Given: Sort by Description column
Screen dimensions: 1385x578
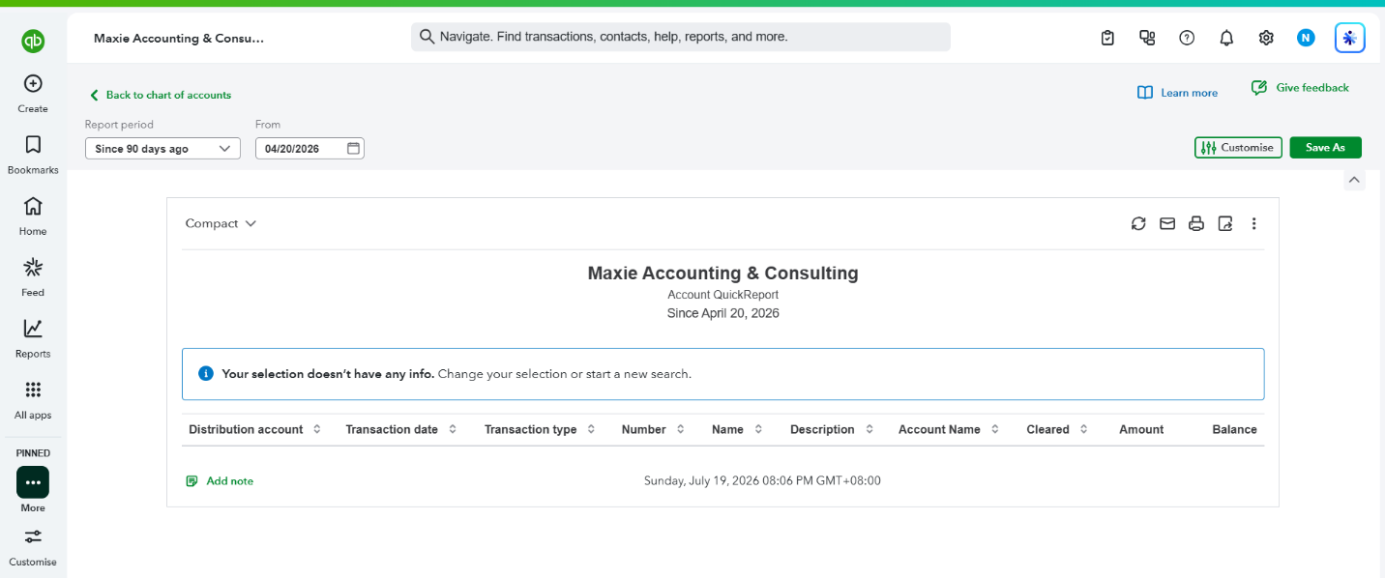Looking at the screenshot, I should (x=832, y=429).
